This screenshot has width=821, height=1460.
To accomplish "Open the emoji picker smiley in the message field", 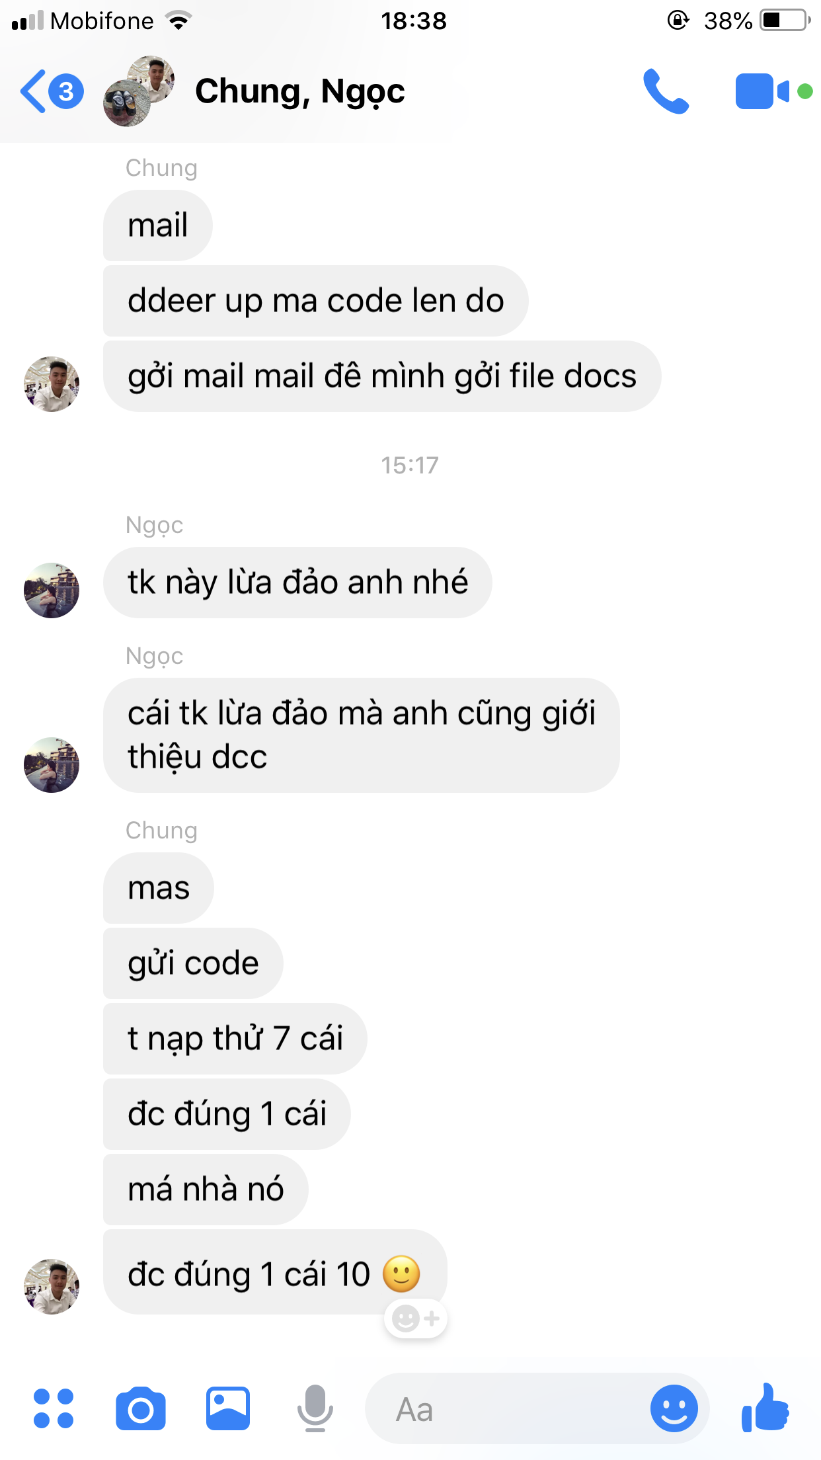I will (x=674, y=1408).
